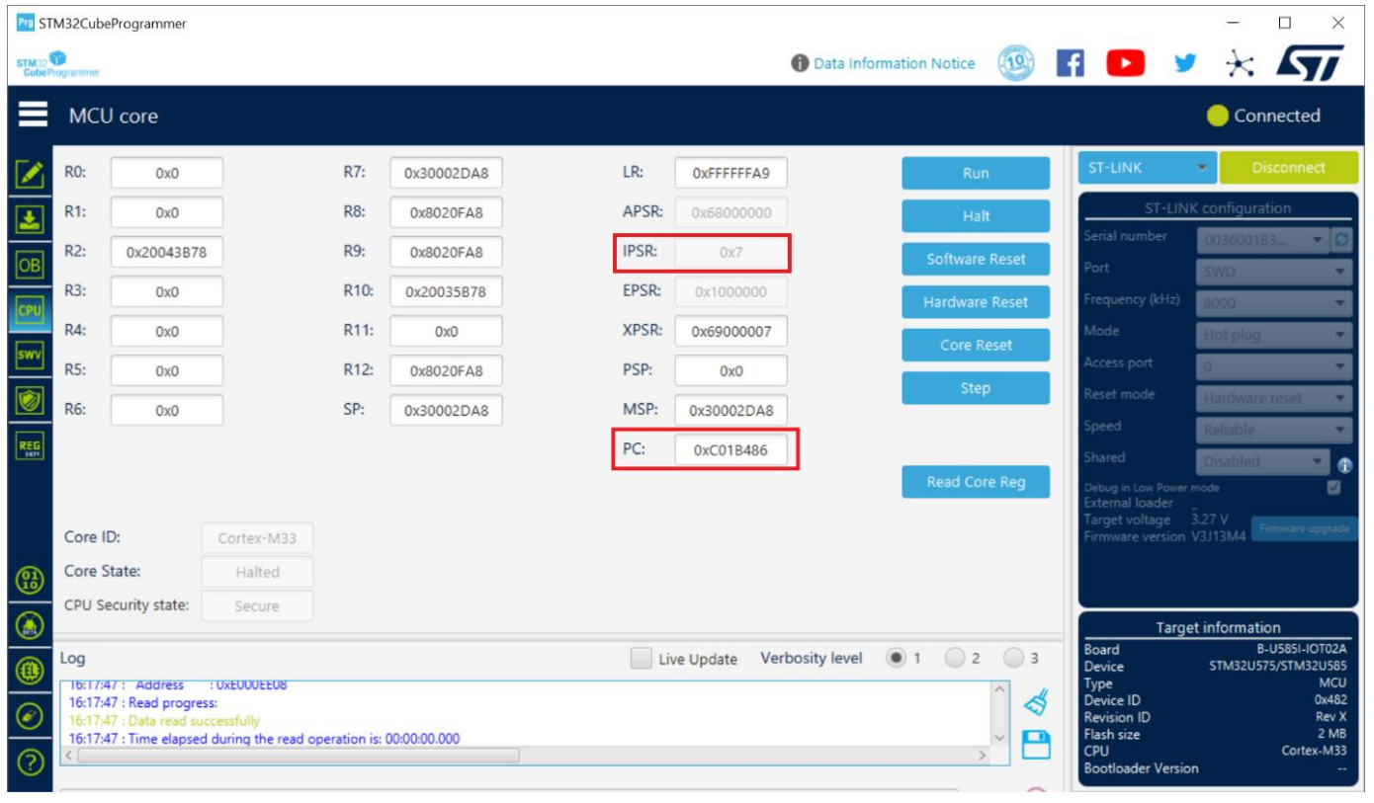Click the beta chip sidebar icon

pos(30,625)
